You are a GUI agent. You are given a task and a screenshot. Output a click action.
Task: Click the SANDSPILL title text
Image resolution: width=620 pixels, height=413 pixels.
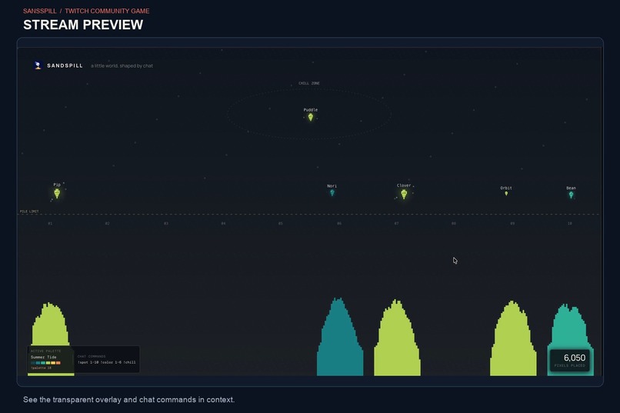[x=65, y=65]
